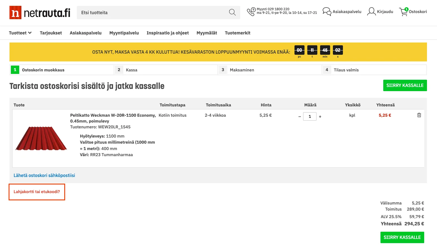Open the Lahjakortti tai etukoodi link
This screenshot has height=252, width=437.
point(37,192)
